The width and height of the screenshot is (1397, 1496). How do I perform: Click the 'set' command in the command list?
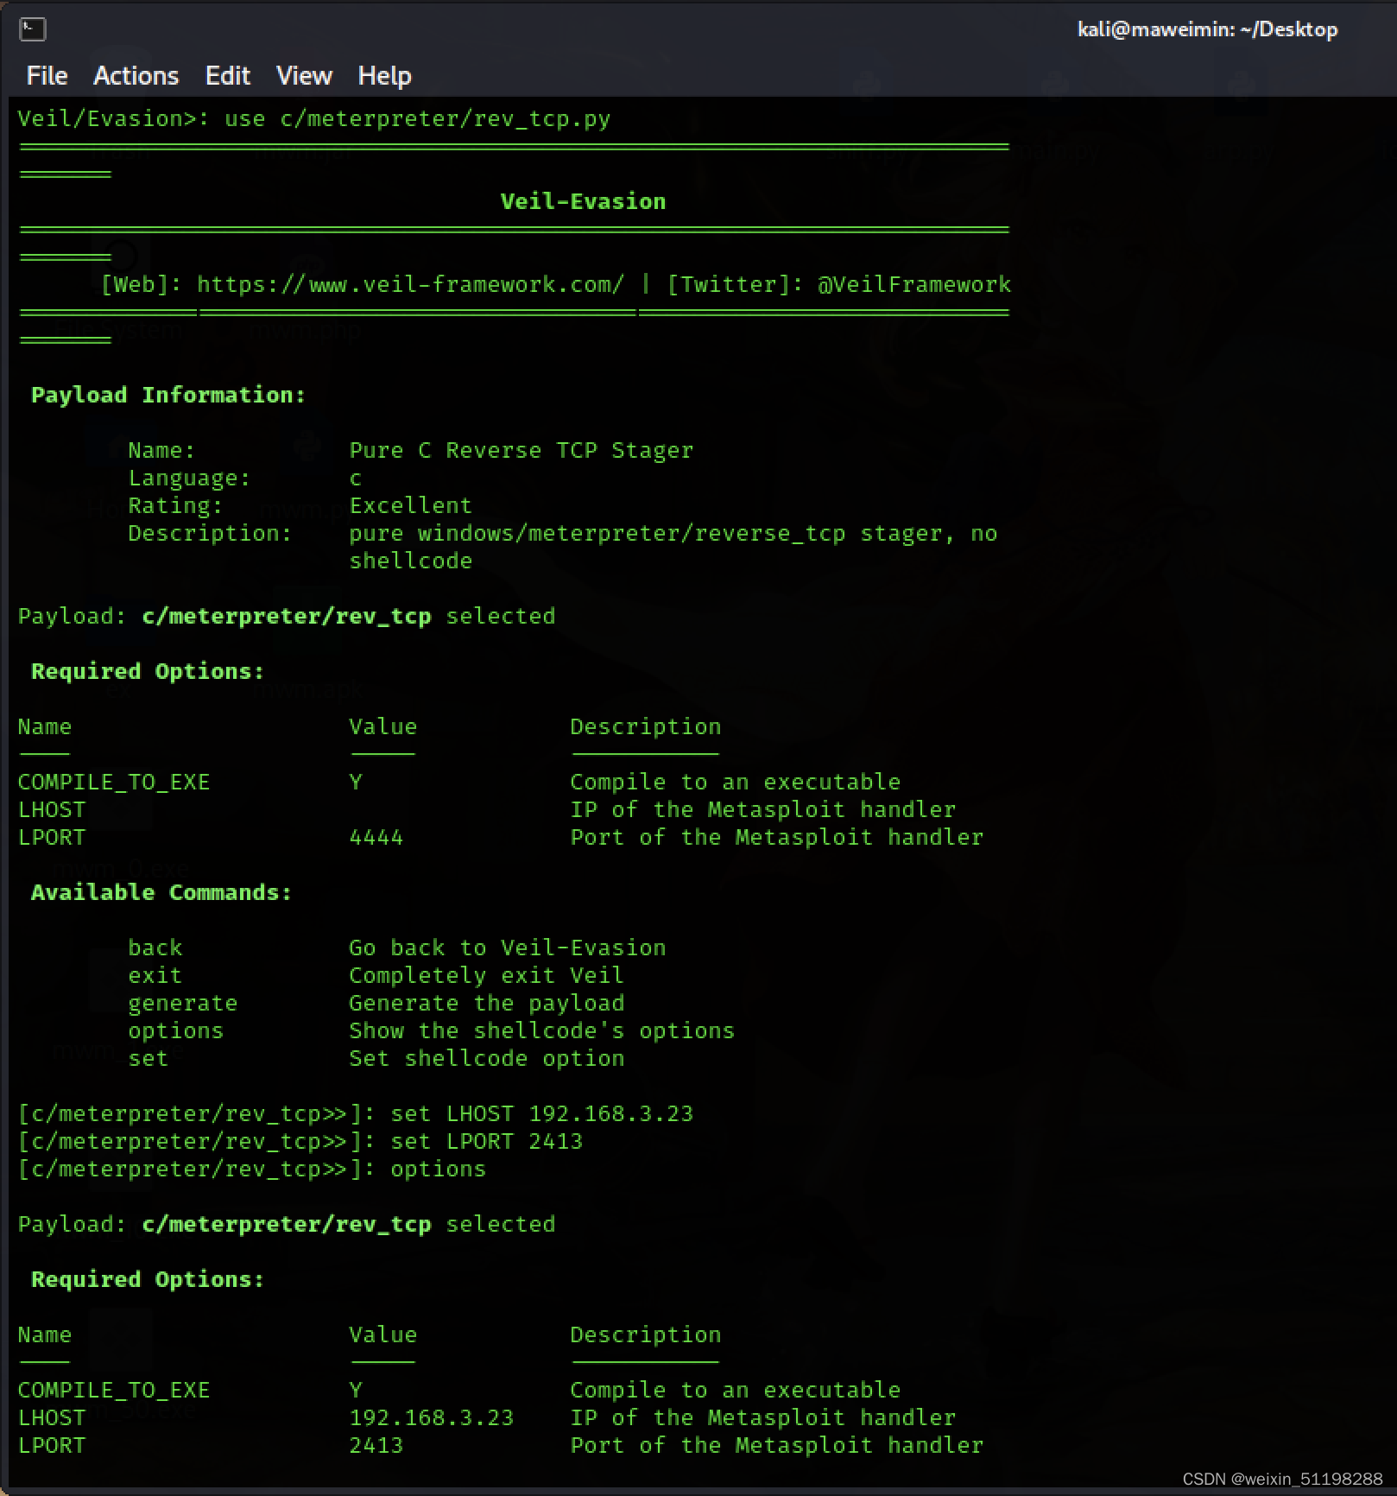(148, 1058)
